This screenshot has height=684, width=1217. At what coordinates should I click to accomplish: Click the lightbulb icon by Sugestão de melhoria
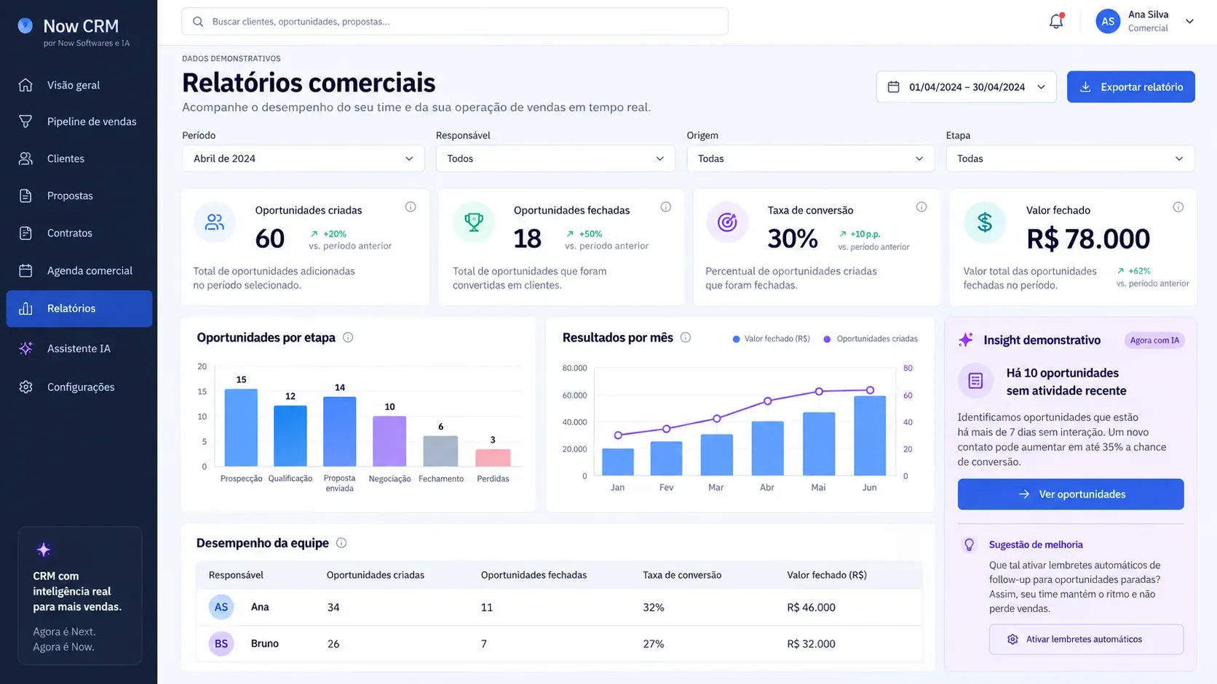tap(969, 544)
